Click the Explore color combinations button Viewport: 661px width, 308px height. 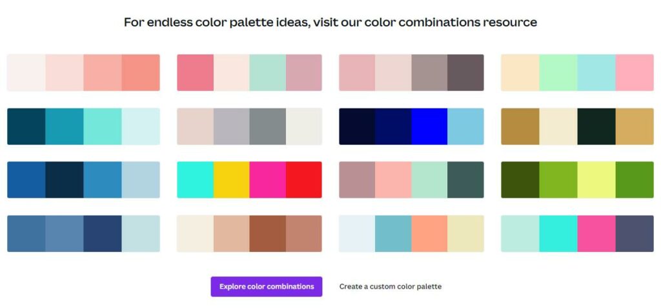coord(267,287)
